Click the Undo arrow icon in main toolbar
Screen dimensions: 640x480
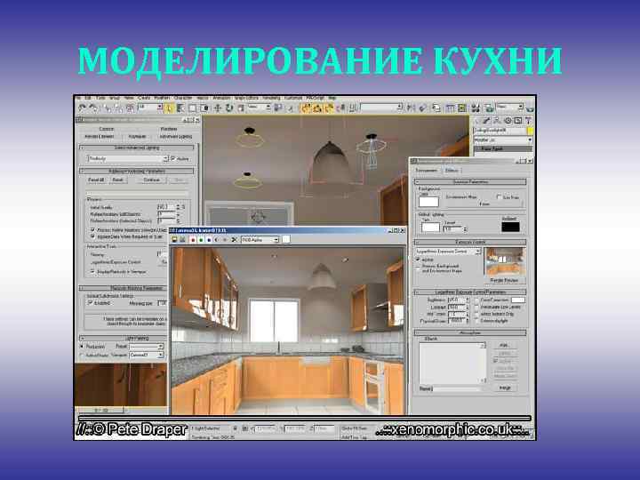pos(83,108)
